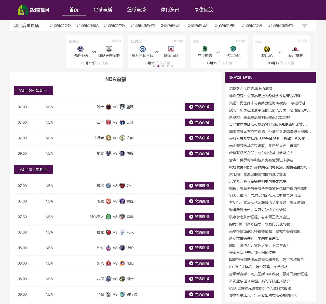Open the 首页 navigation tab
The width and height of the screenshot is (326, 304).
point(74,10)
